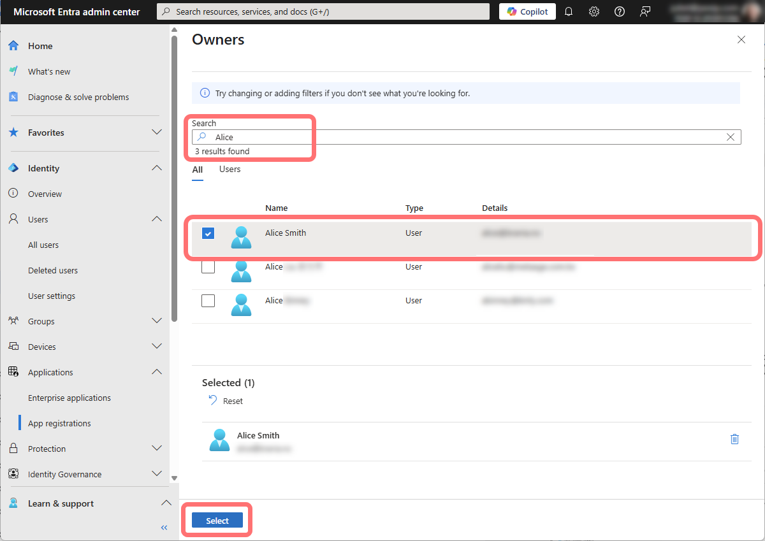
Task: Click the help question mark icon
Action: [619, 11]
